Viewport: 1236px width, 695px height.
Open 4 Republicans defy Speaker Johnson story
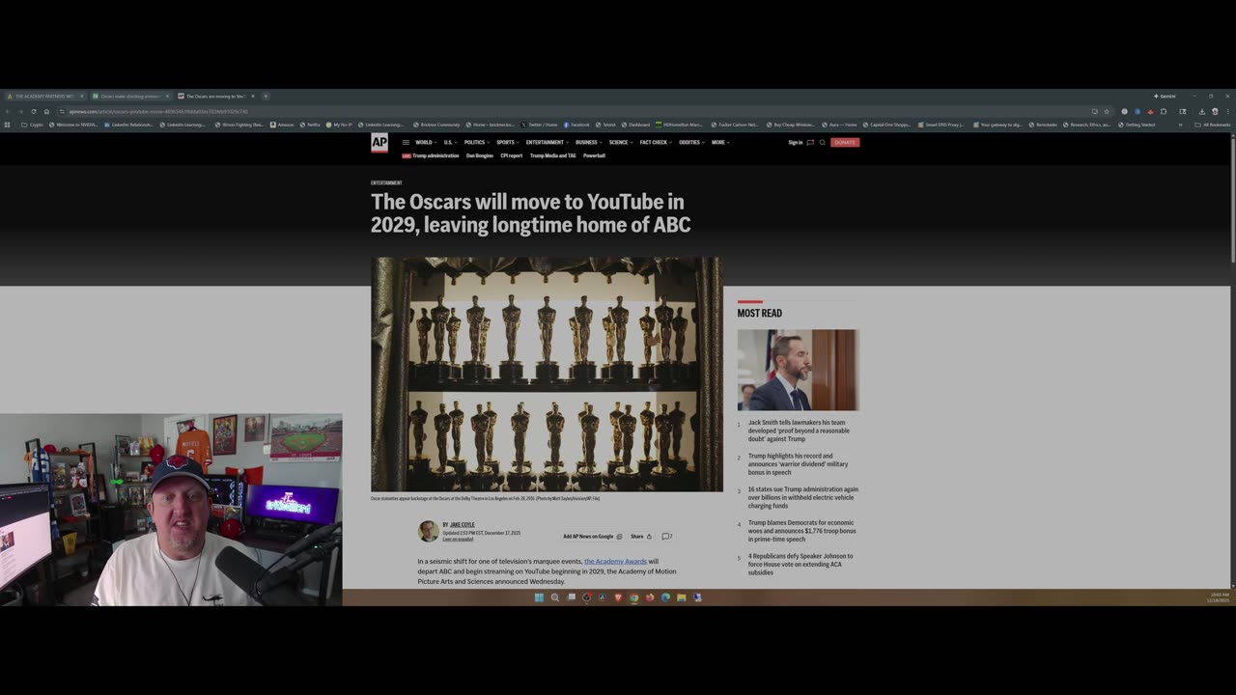click(800, 564)
